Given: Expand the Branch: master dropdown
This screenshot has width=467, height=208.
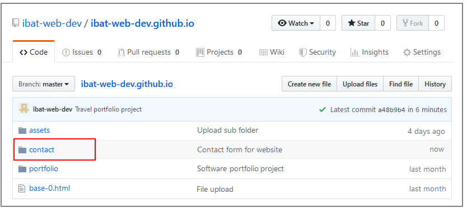Looking at the screenshot, I should pyautogui.click(x=44, y=84).
